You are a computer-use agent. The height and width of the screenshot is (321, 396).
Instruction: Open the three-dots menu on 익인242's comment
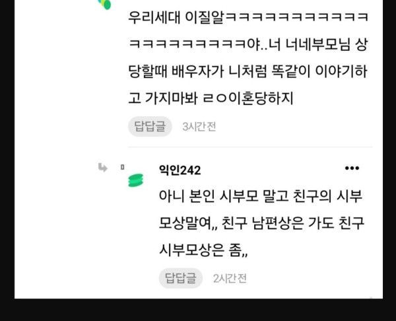click(352, 168)
